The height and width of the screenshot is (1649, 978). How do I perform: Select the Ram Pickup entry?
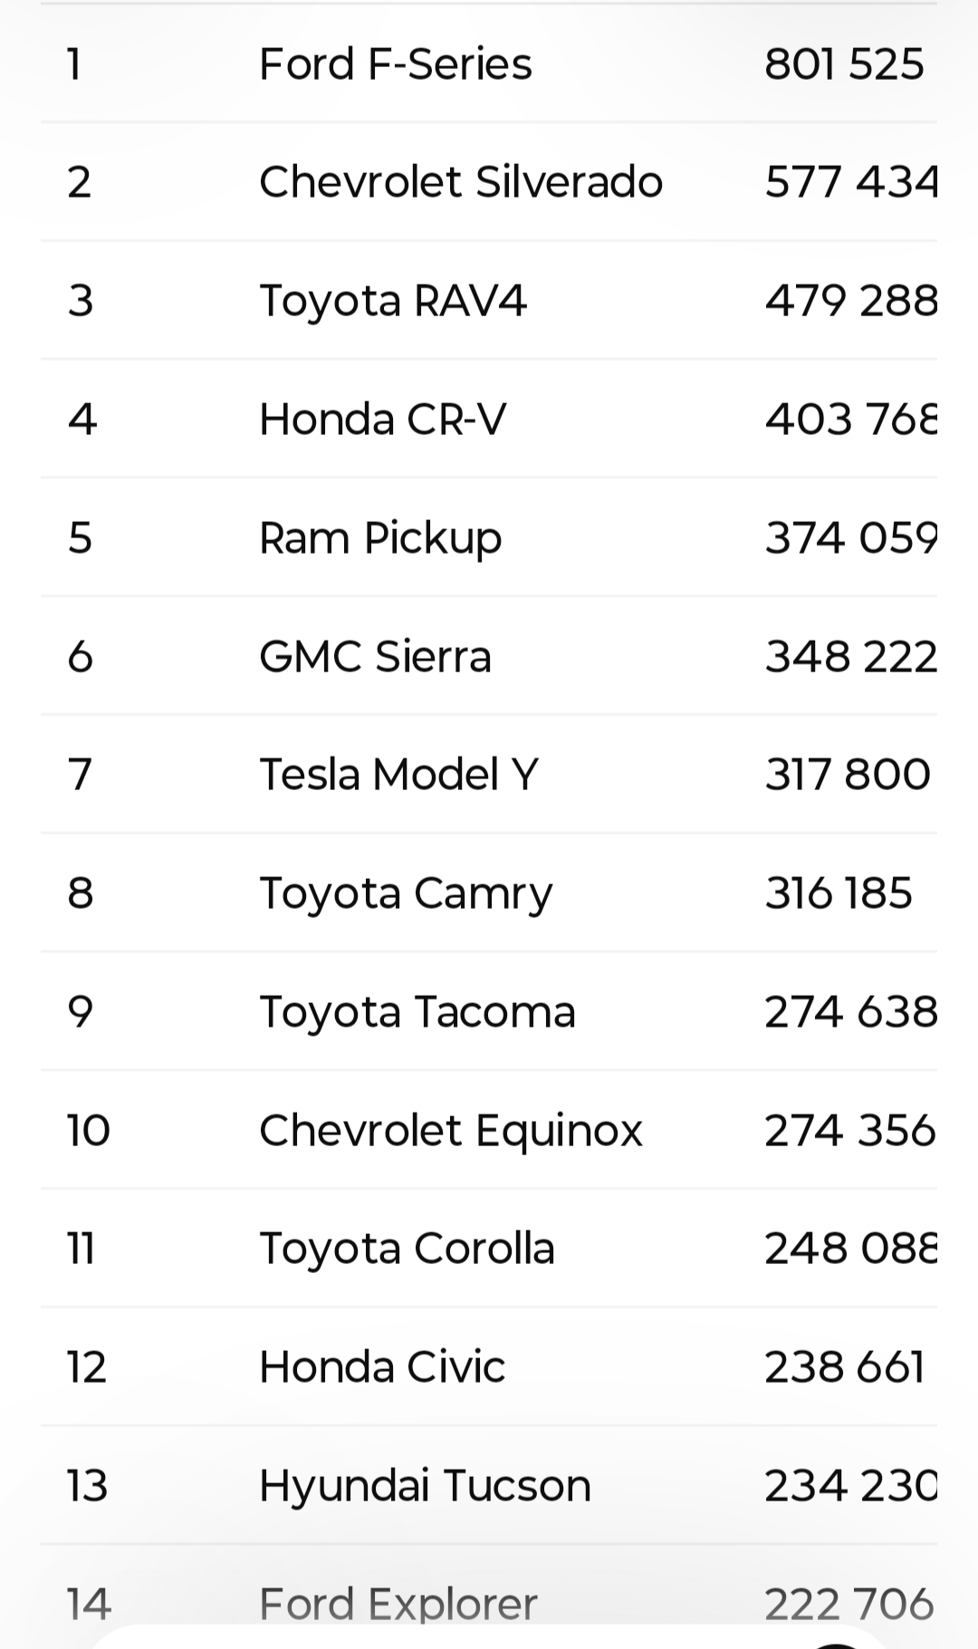pos(379,538)
